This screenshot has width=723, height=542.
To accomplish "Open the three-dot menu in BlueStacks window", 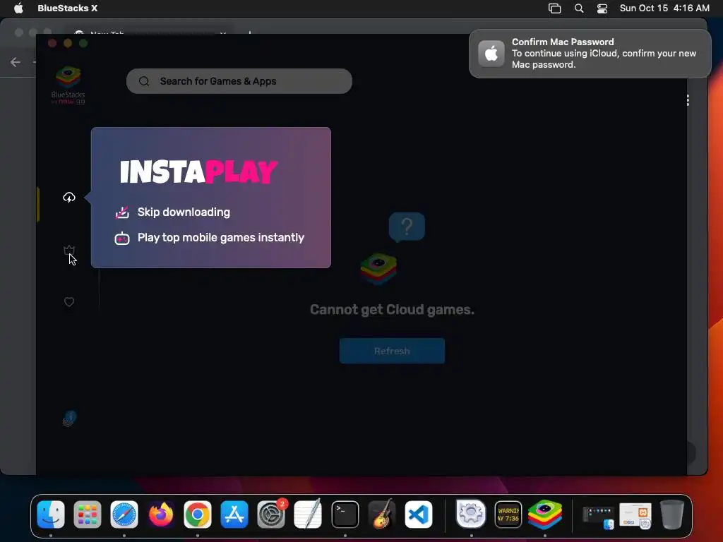I will click(x=688, y=100).
